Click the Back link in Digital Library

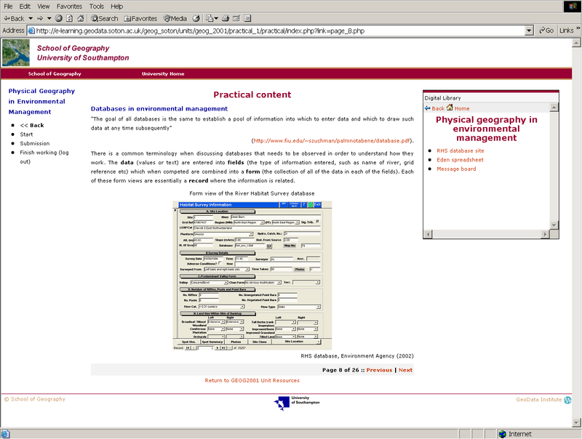coord(438,108)
